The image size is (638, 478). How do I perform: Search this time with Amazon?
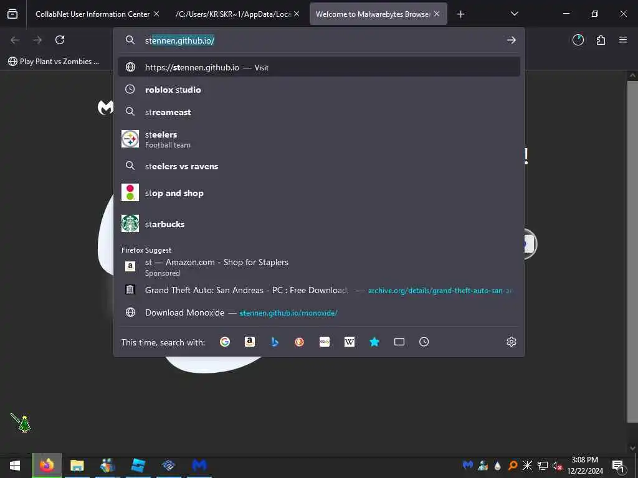[250, 342]
